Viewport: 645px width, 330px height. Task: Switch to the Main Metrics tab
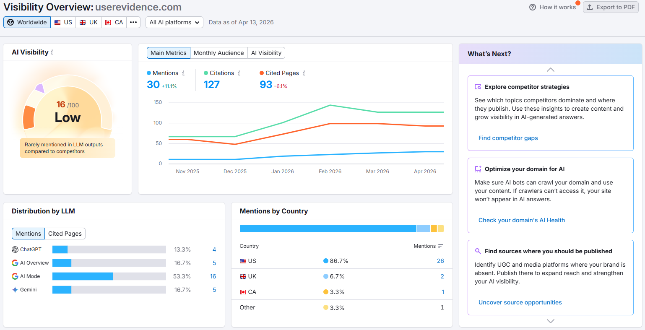(x=169, y=53)
